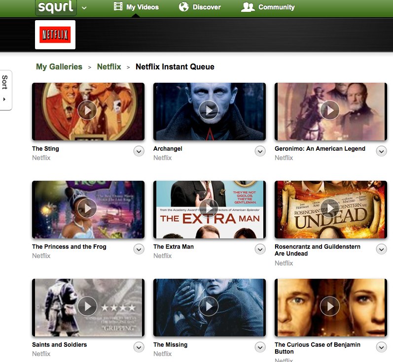Click Netflix source label under Geronimo
This screenshot has height=362, width=393.
pos(284,158)
